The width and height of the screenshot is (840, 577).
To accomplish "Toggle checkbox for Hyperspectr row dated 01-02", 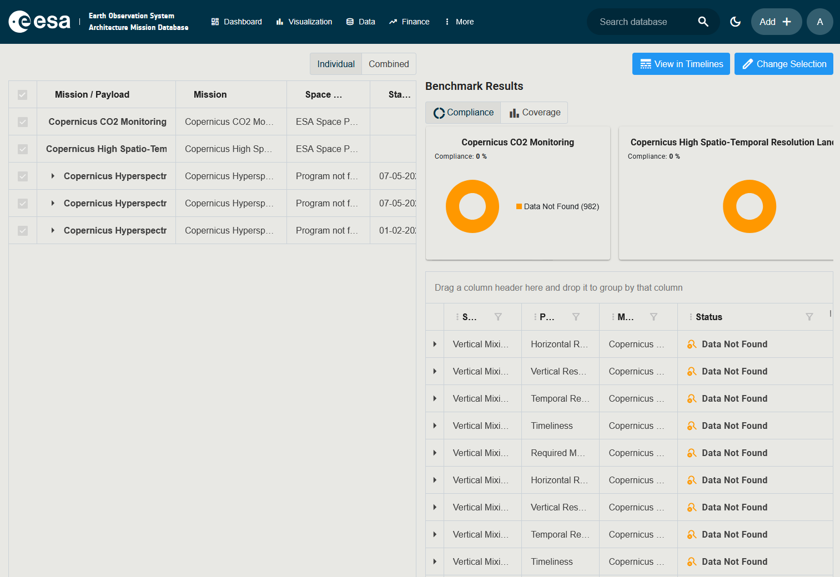I will pos(22,230).
